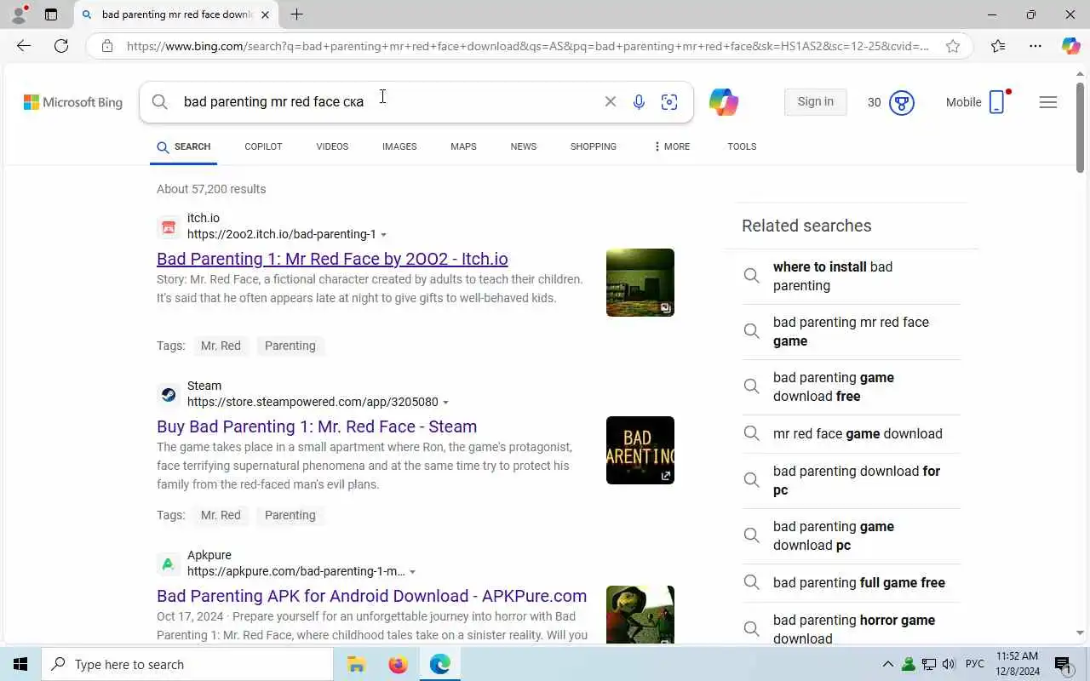Switch to the COPILOT tab
1090x681 pixels.
tap(263, 146)
